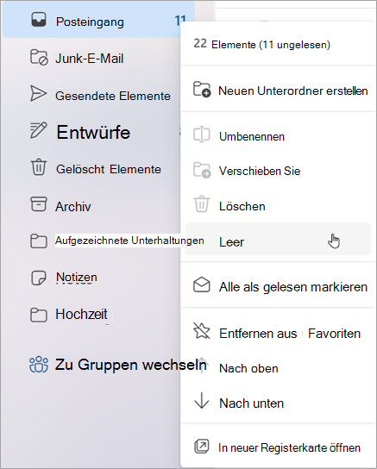Screen dimensions: 377x469
Task: Click the Aufgezeichnete Unterhaltungen folder icon
Action: 39,241
